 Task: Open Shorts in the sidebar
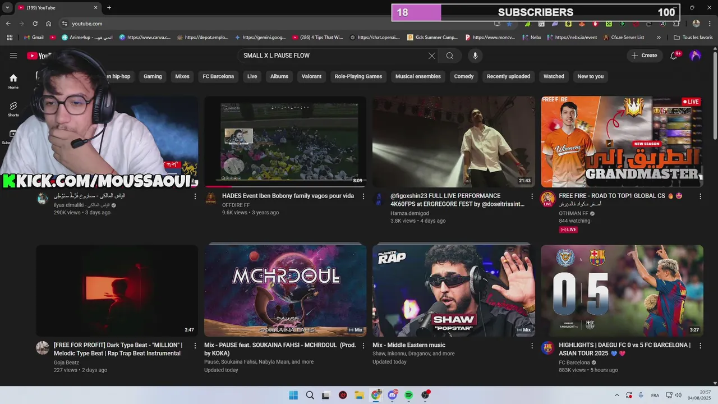coord(13,109)
